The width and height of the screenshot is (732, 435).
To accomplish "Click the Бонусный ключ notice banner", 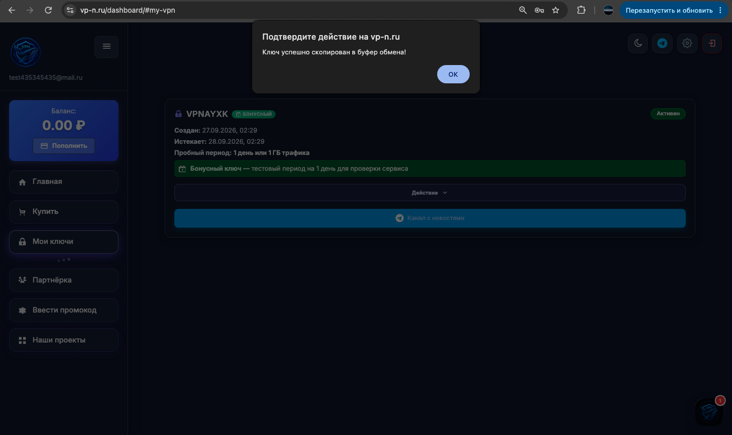I will pyautogui.click(x=430, y=169).
